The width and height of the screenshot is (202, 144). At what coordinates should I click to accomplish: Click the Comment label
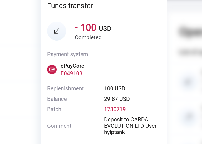pos(59,126)
